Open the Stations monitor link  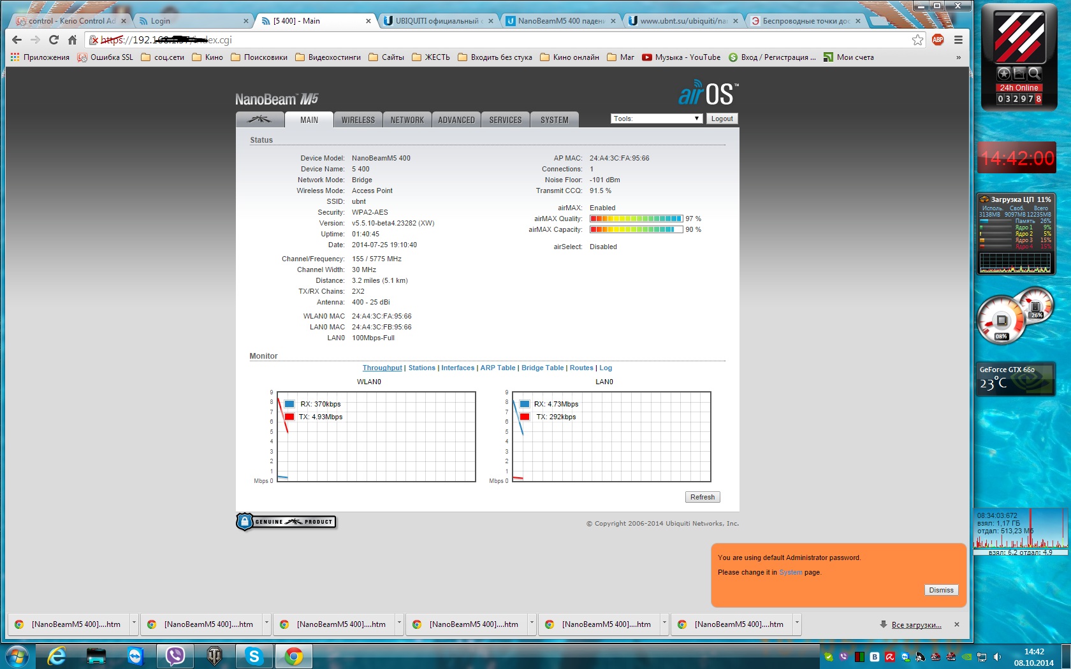tap(422, 368)
